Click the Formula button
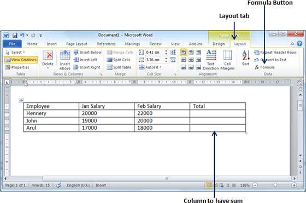Screen dimensions: 306x203 (264, 67)
